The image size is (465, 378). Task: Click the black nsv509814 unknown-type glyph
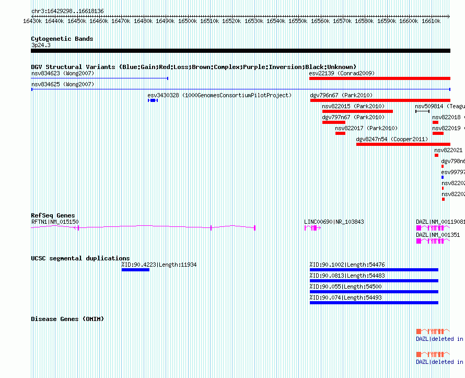pyautogui.click(x=422, y=111)
